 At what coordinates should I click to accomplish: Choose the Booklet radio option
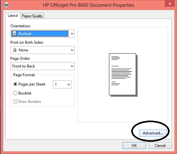click(x=15, y=93)
